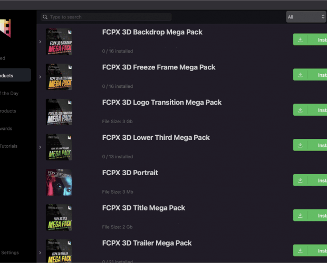Open the 'of the Day' sidebar item
Screen dimensions: 327x263
[x=9, y=93]
